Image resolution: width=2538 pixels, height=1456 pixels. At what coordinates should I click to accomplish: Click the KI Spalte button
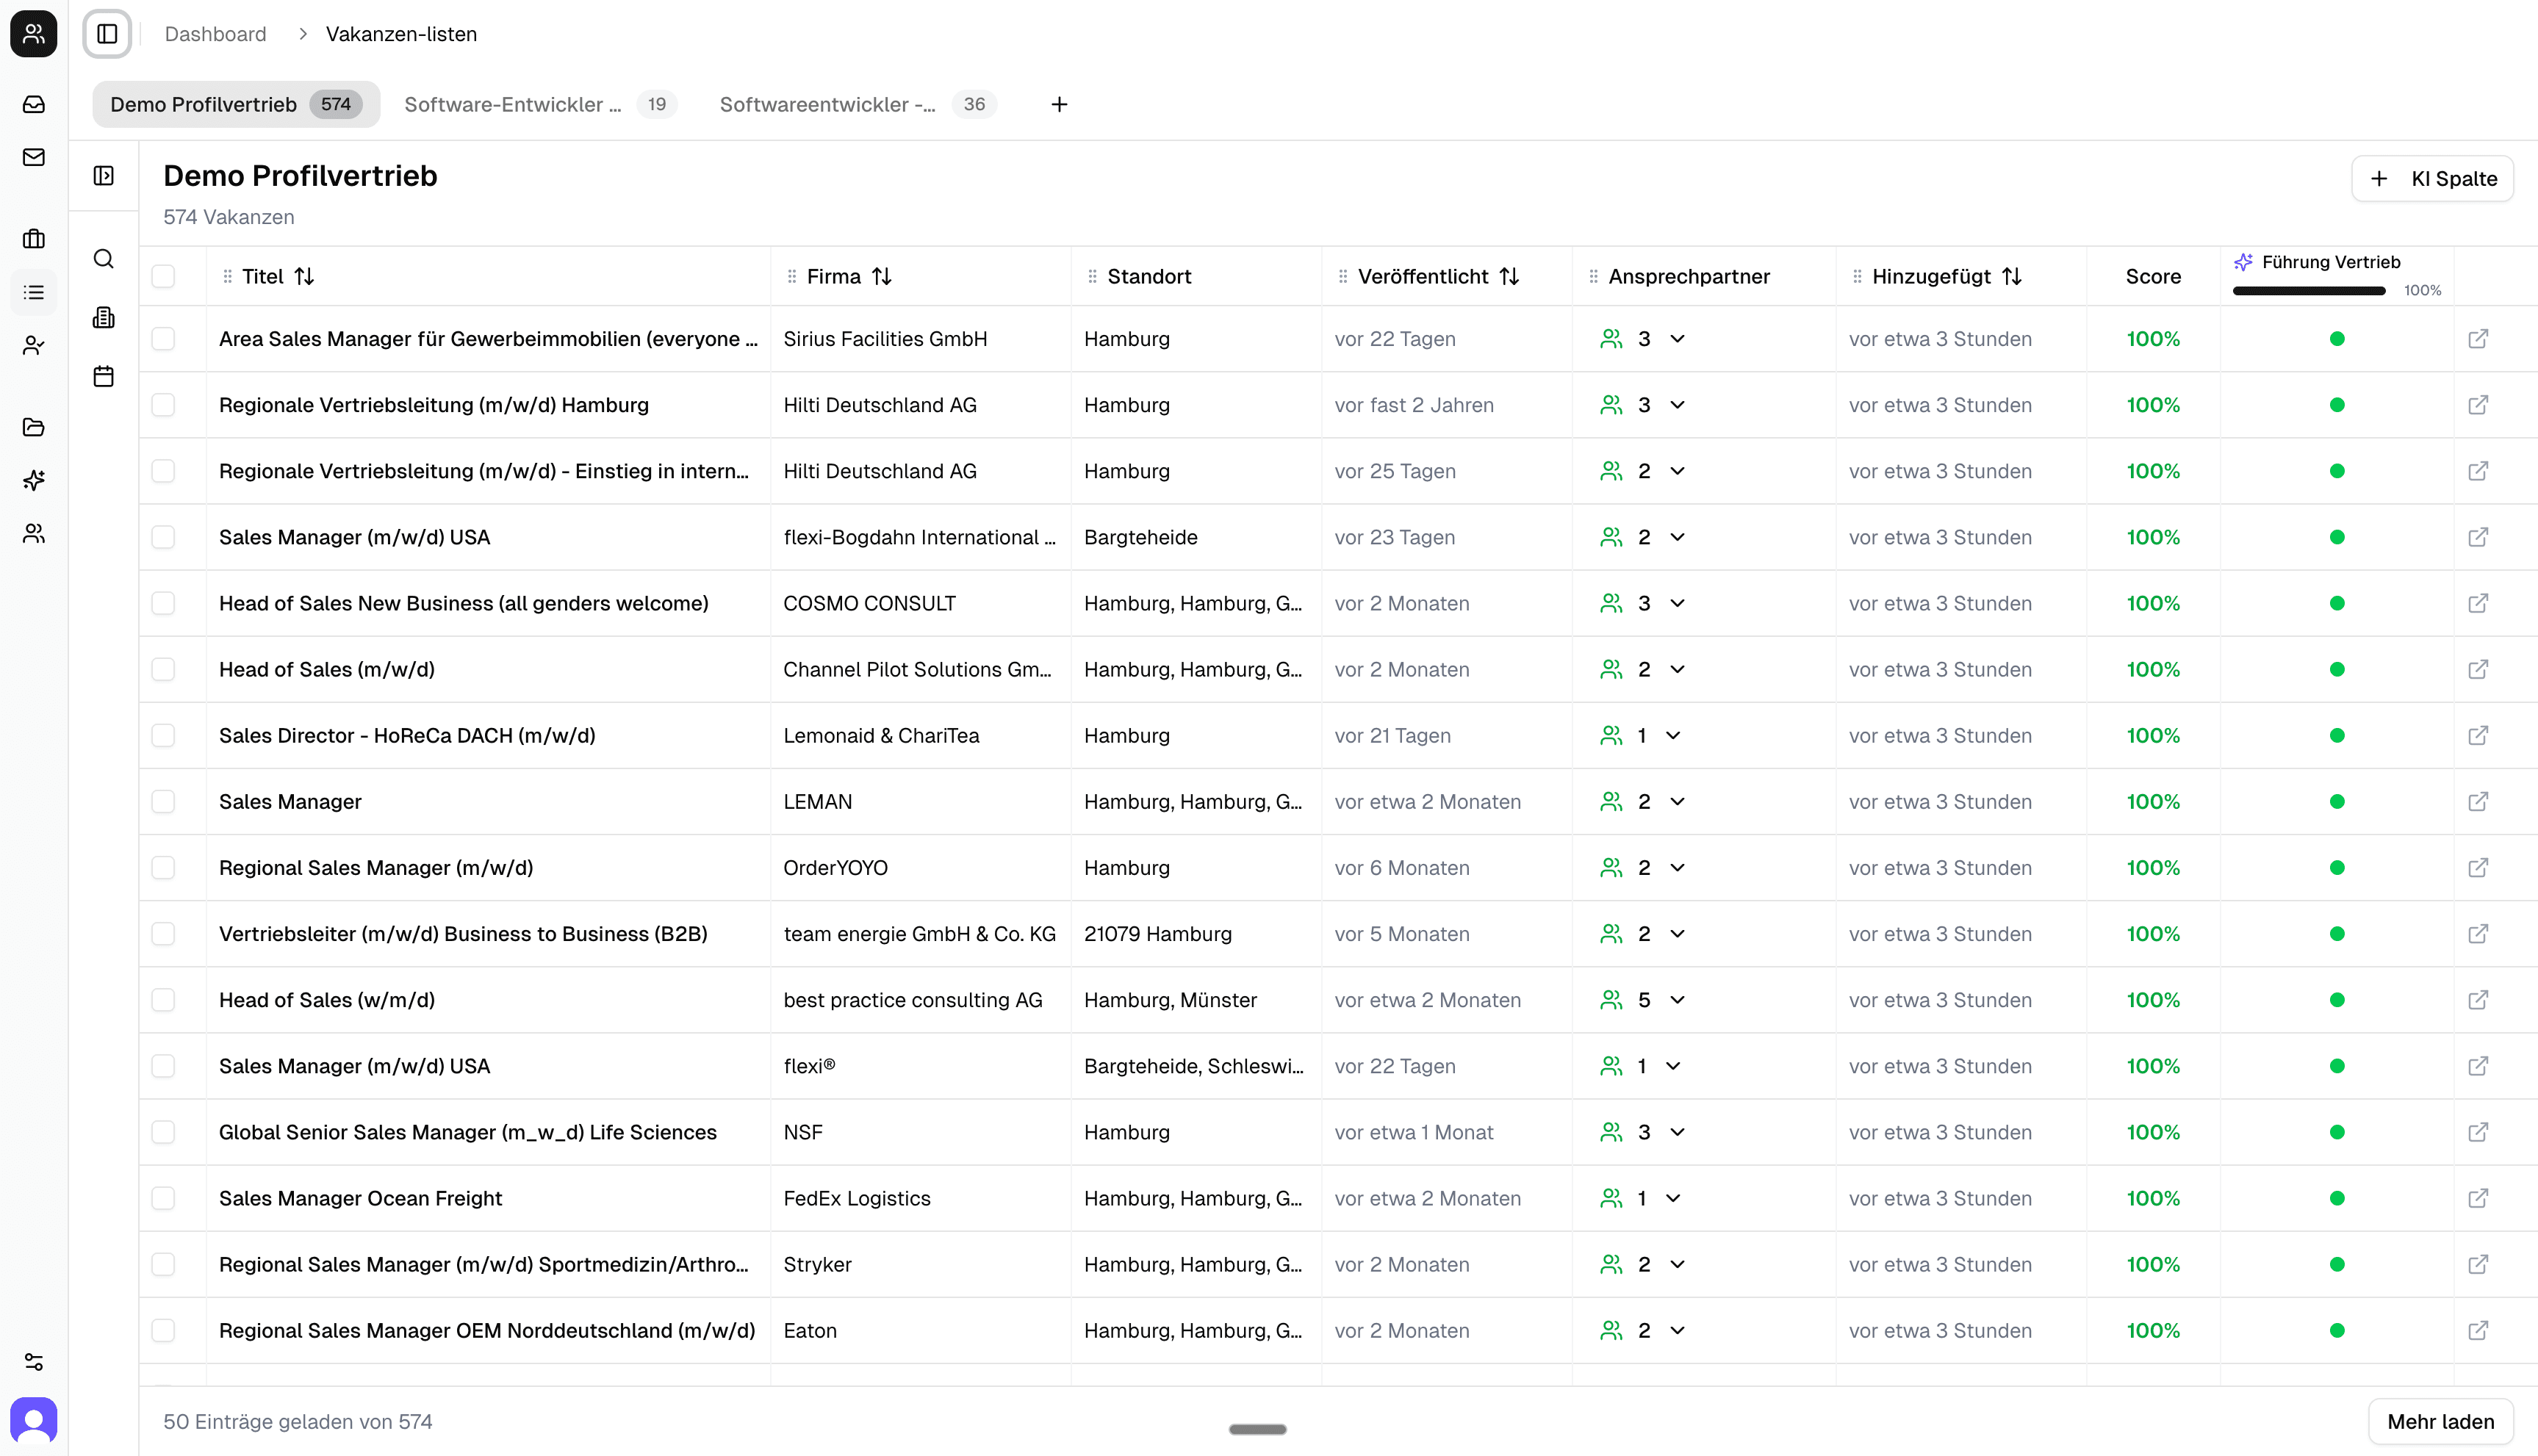[x=2432, y=179]
